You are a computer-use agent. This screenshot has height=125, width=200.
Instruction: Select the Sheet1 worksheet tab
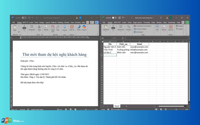click(x=117, y=106)
